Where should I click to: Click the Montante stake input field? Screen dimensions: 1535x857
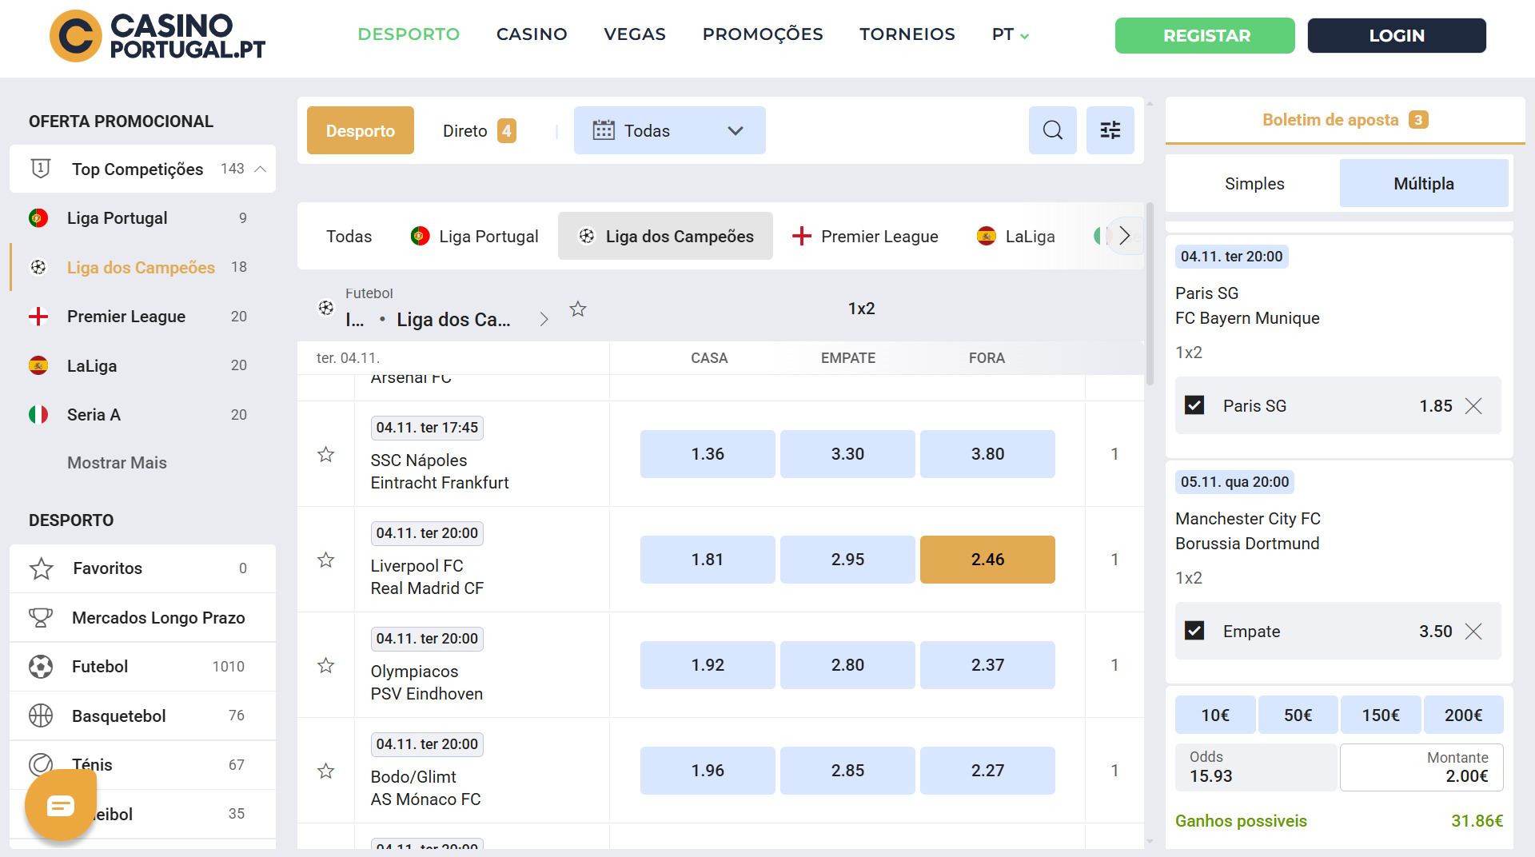(x=1421, y=767)
